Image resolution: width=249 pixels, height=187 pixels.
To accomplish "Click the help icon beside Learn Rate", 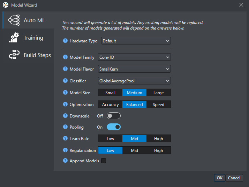I will (x=65, y=138).
